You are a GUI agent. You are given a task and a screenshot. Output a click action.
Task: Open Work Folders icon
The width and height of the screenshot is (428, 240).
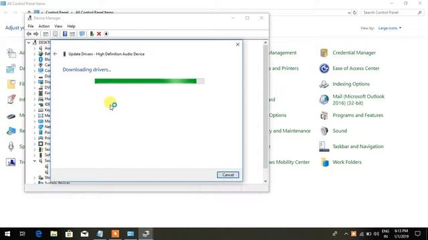tap(324, 162)
